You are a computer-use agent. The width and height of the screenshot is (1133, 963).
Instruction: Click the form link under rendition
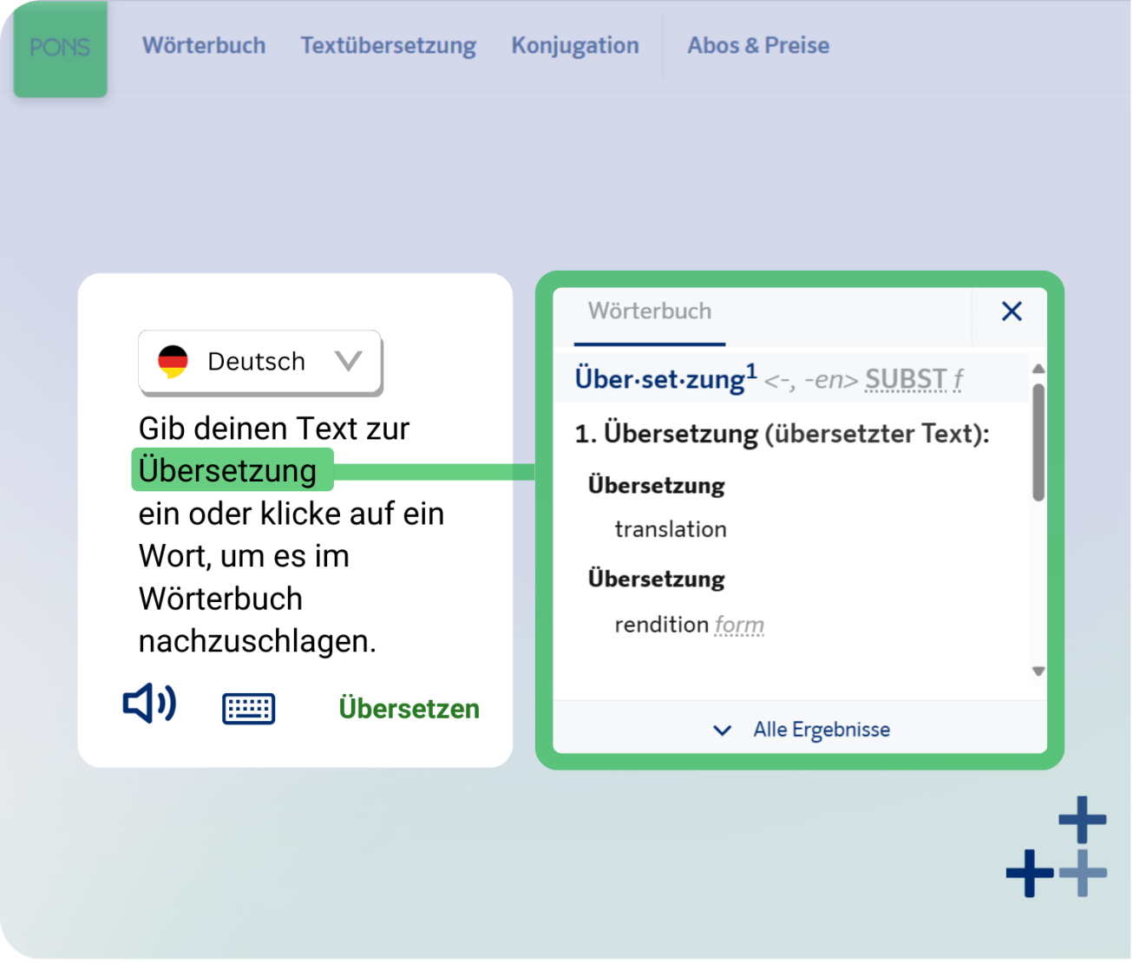738,625
